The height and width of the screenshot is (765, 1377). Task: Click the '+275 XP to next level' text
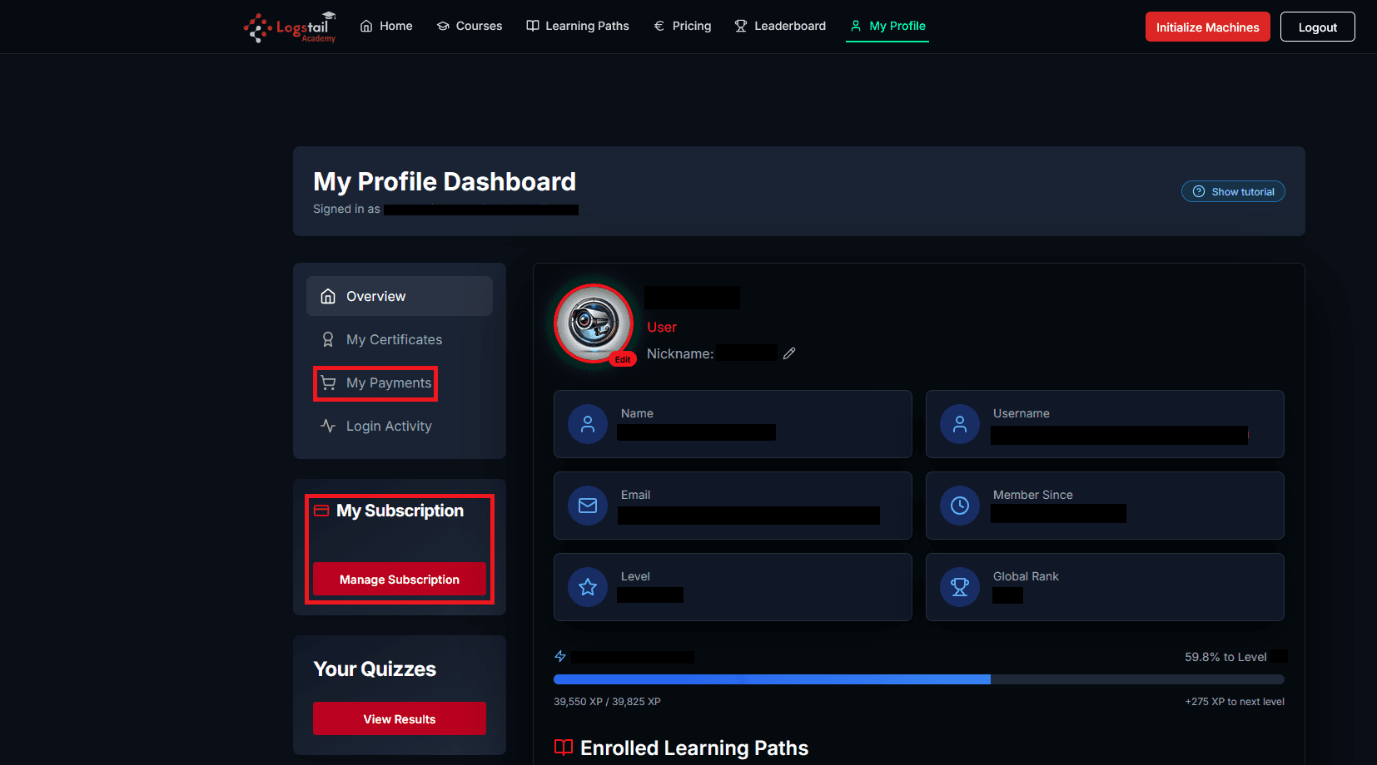point(1235,702)
